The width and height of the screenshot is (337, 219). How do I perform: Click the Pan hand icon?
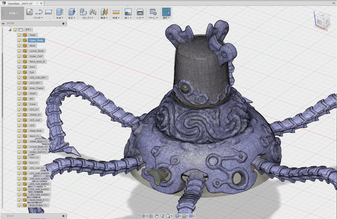156,216
